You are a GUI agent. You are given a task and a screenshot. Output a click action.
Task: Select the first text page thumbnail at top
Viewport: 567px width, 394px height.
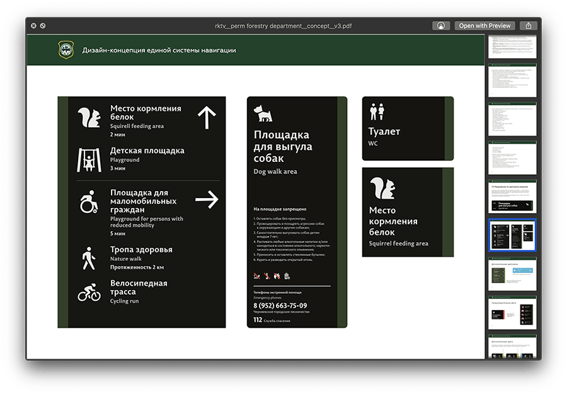(x=512, y=46)
